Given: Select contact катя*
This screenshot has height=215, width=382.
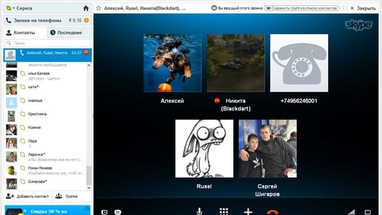Looking at the screenshot, I should pos(45,89).
